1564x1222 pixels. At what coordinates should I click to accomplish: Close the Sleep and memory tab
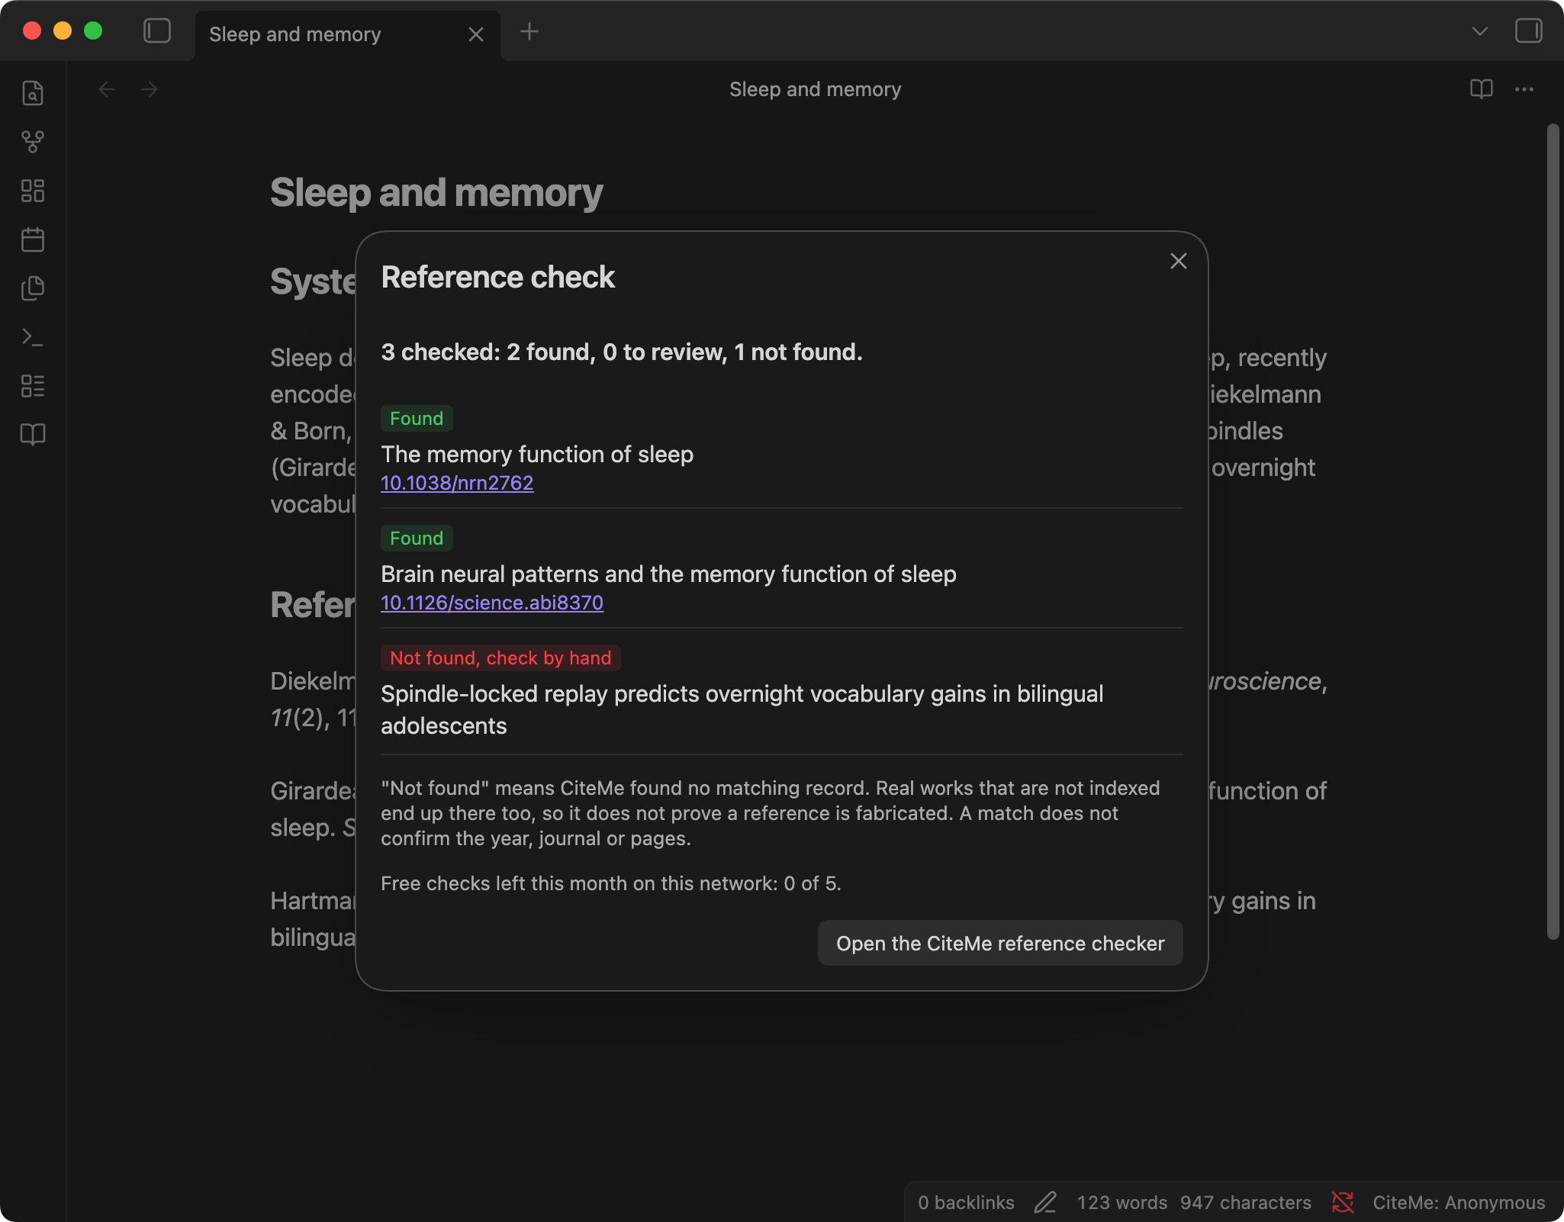(476, 34)
